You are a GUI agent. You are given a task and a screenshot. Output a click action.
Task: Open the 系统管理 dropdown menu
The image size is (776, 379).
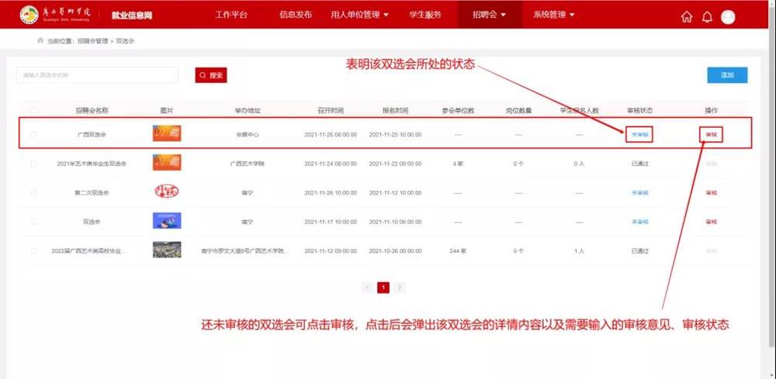(x=554, y=15)
